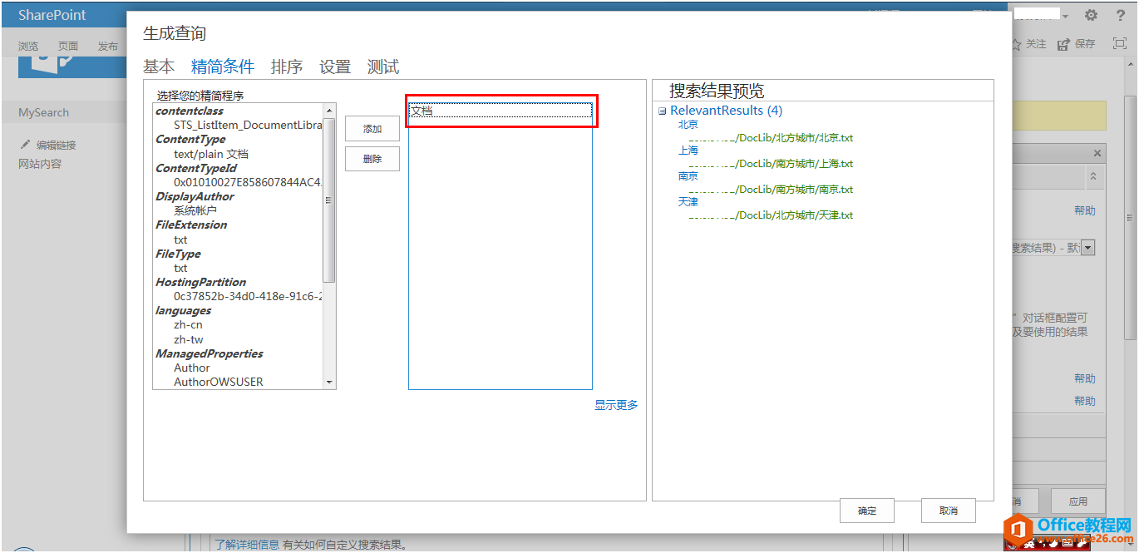Viewport: 1139px width, 553px height.
Task: Select the AuthorOWSUSER property
Action: tap(219, 382)
